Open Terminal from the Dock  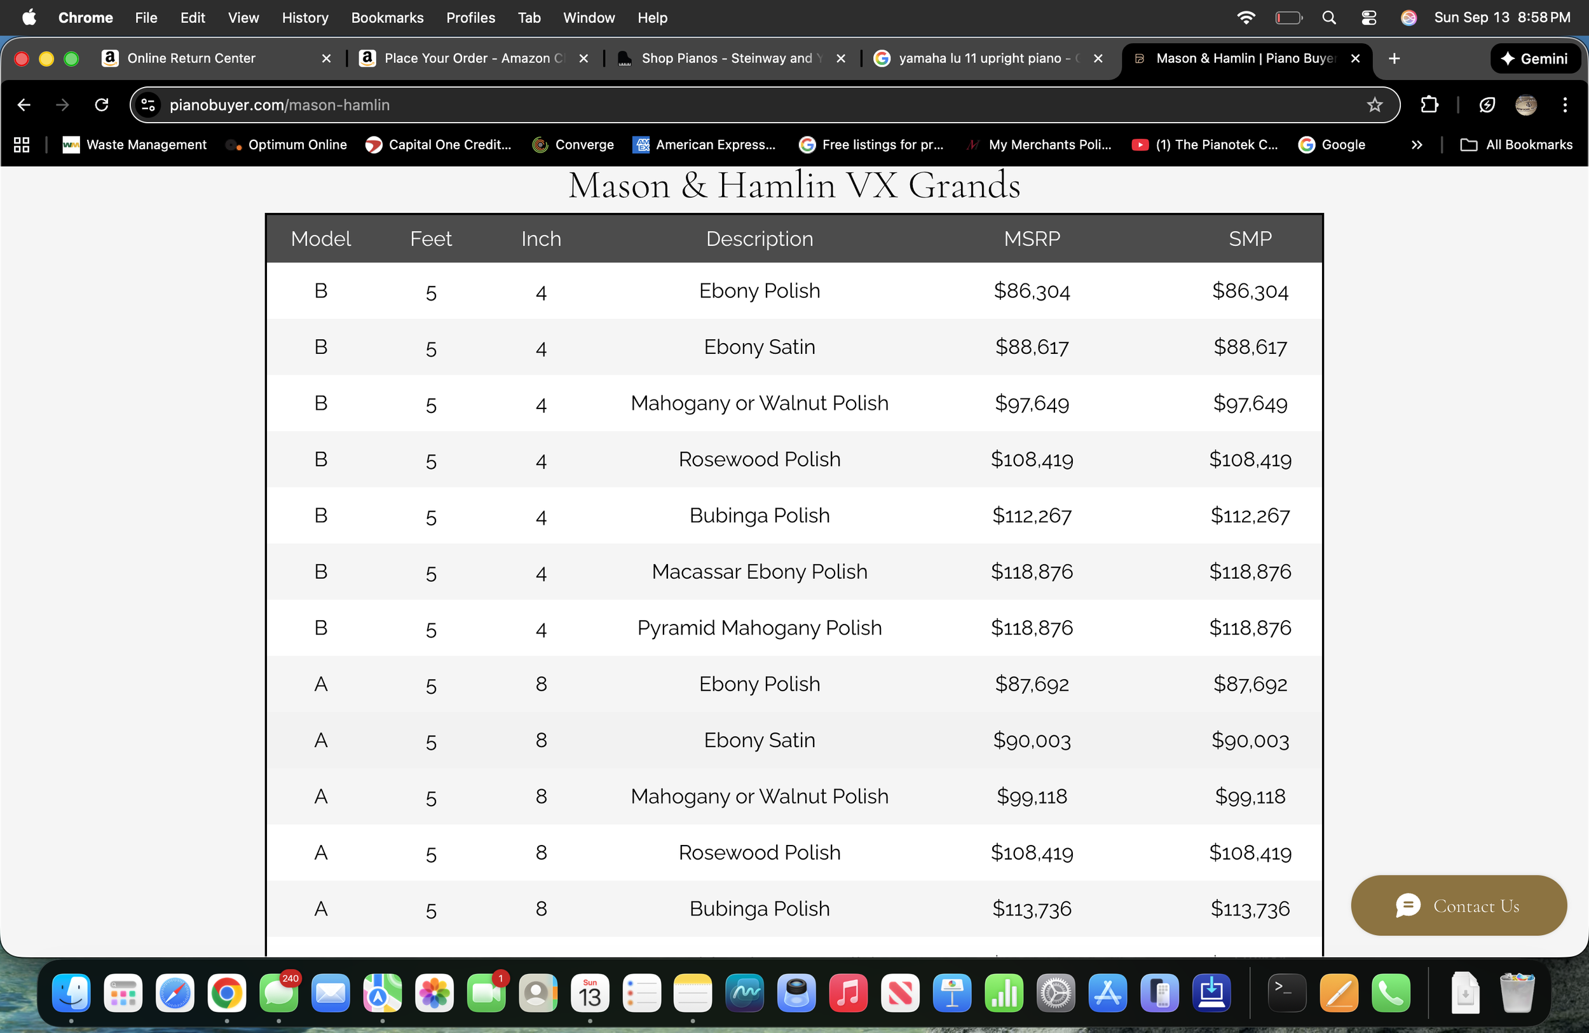coord(1286,993)
